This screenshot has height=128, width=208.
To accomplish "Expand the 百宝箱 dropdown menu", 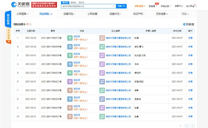I will (153, 6).
